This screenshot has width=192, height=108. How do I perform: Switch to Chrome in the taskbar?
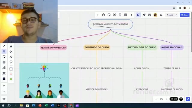pyautogui.click(x=71, y=105)
